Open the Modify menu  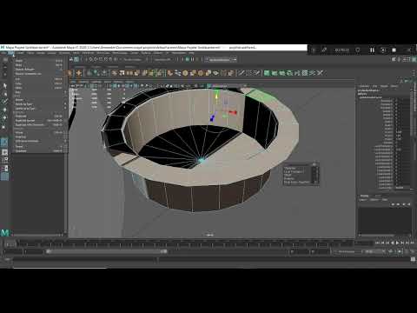click(41, 53)
